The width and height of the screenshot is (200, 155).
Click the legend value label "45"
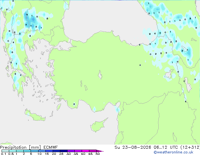click(x=90, y=154)
